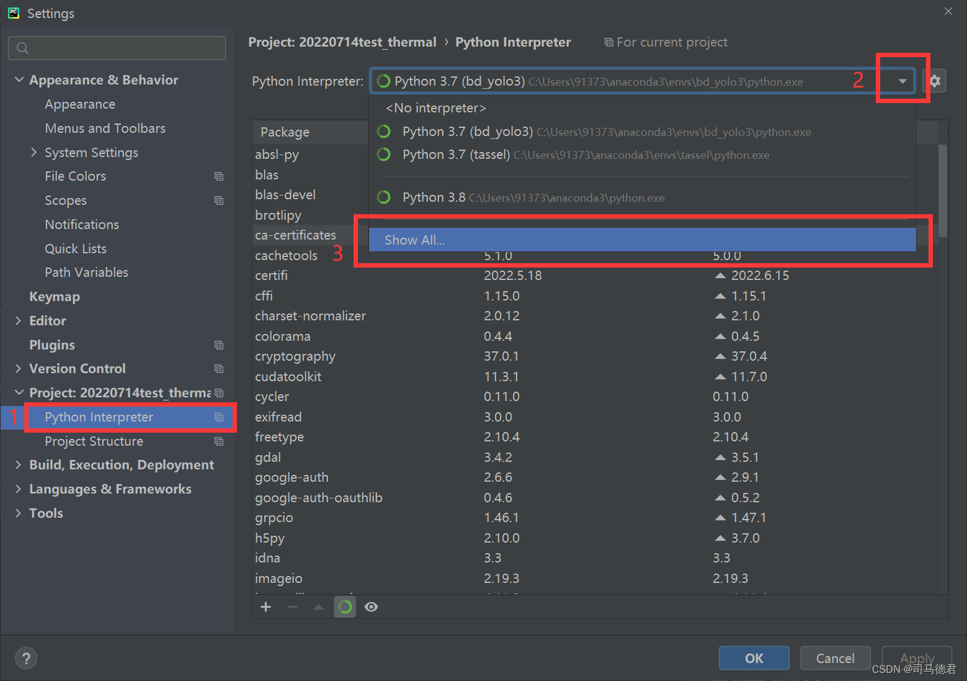Viewport: 967px width, 681px height.
Task: Click the PyCharm logo in title bar
Action: click(14, 12)
